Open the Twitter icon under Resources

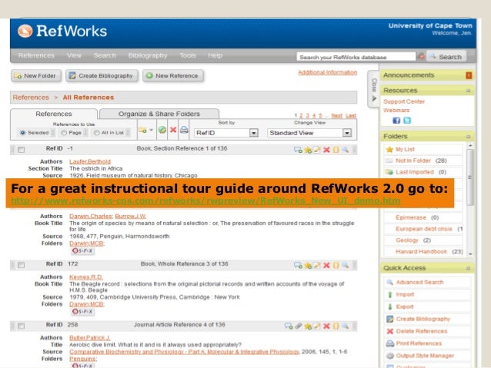click(x=407, y=121)
